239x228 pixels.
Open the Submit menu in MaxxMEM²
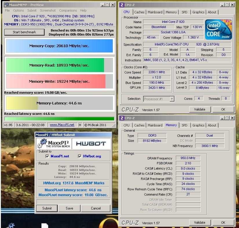pos(32,10)
